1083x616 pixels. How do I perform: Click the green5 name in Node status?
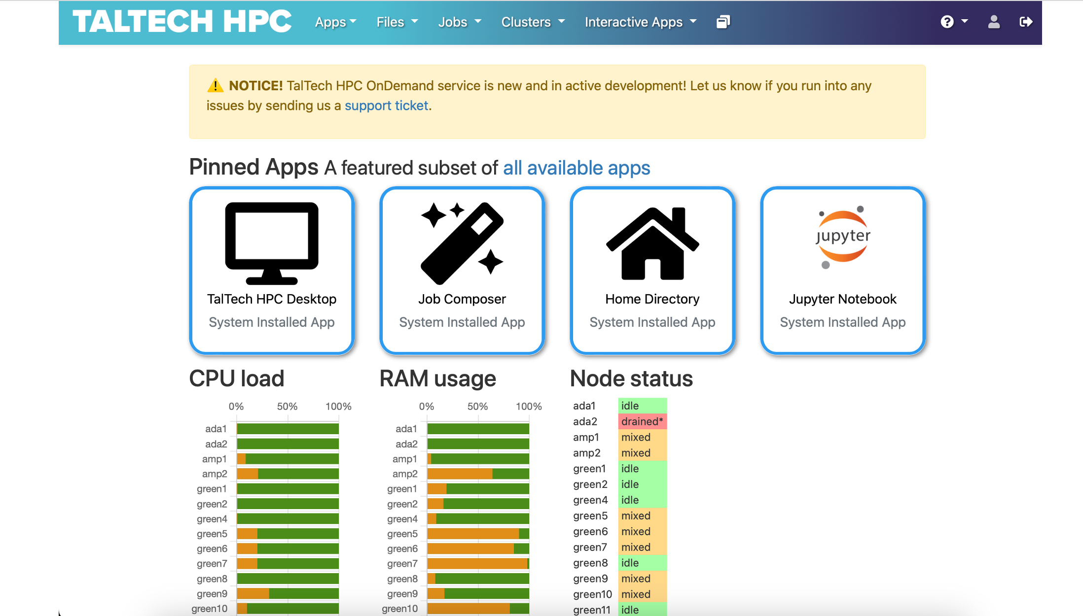(x=590, y=516)
